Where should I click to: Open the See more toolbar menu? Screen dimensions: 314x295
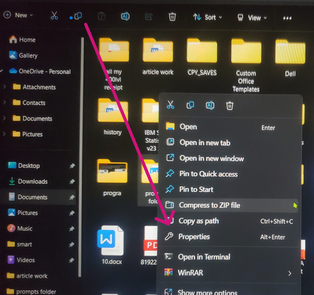[x=287, y=17]
